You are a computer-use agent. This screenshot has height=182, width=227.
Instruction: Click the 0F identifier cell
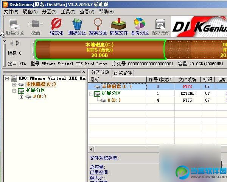[x=207, y=94]
